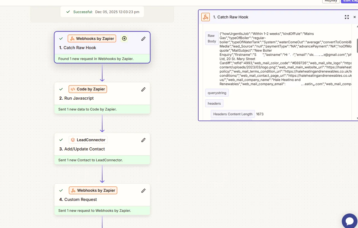Click the Replay button

pyautogui.click(x=331, y=1)
